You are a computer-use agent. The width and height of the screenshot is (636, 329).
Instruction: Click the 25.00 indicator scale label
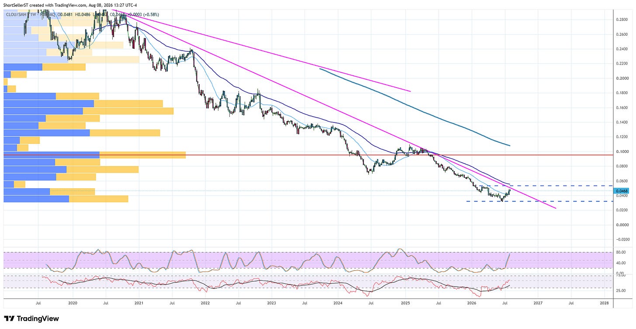tap(621, 291)
